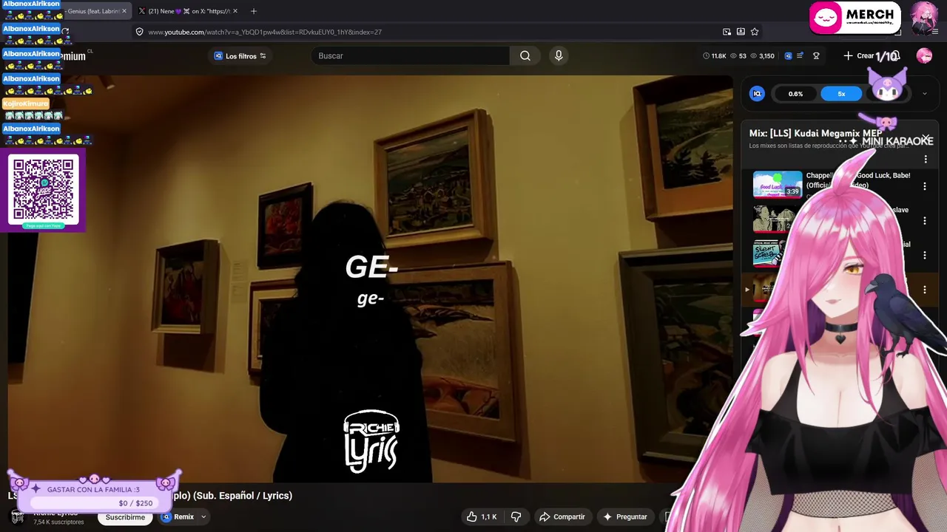Open options for Good Luck, Babe! video
This screenshot has width=947, height=532.
coord(925,186)
